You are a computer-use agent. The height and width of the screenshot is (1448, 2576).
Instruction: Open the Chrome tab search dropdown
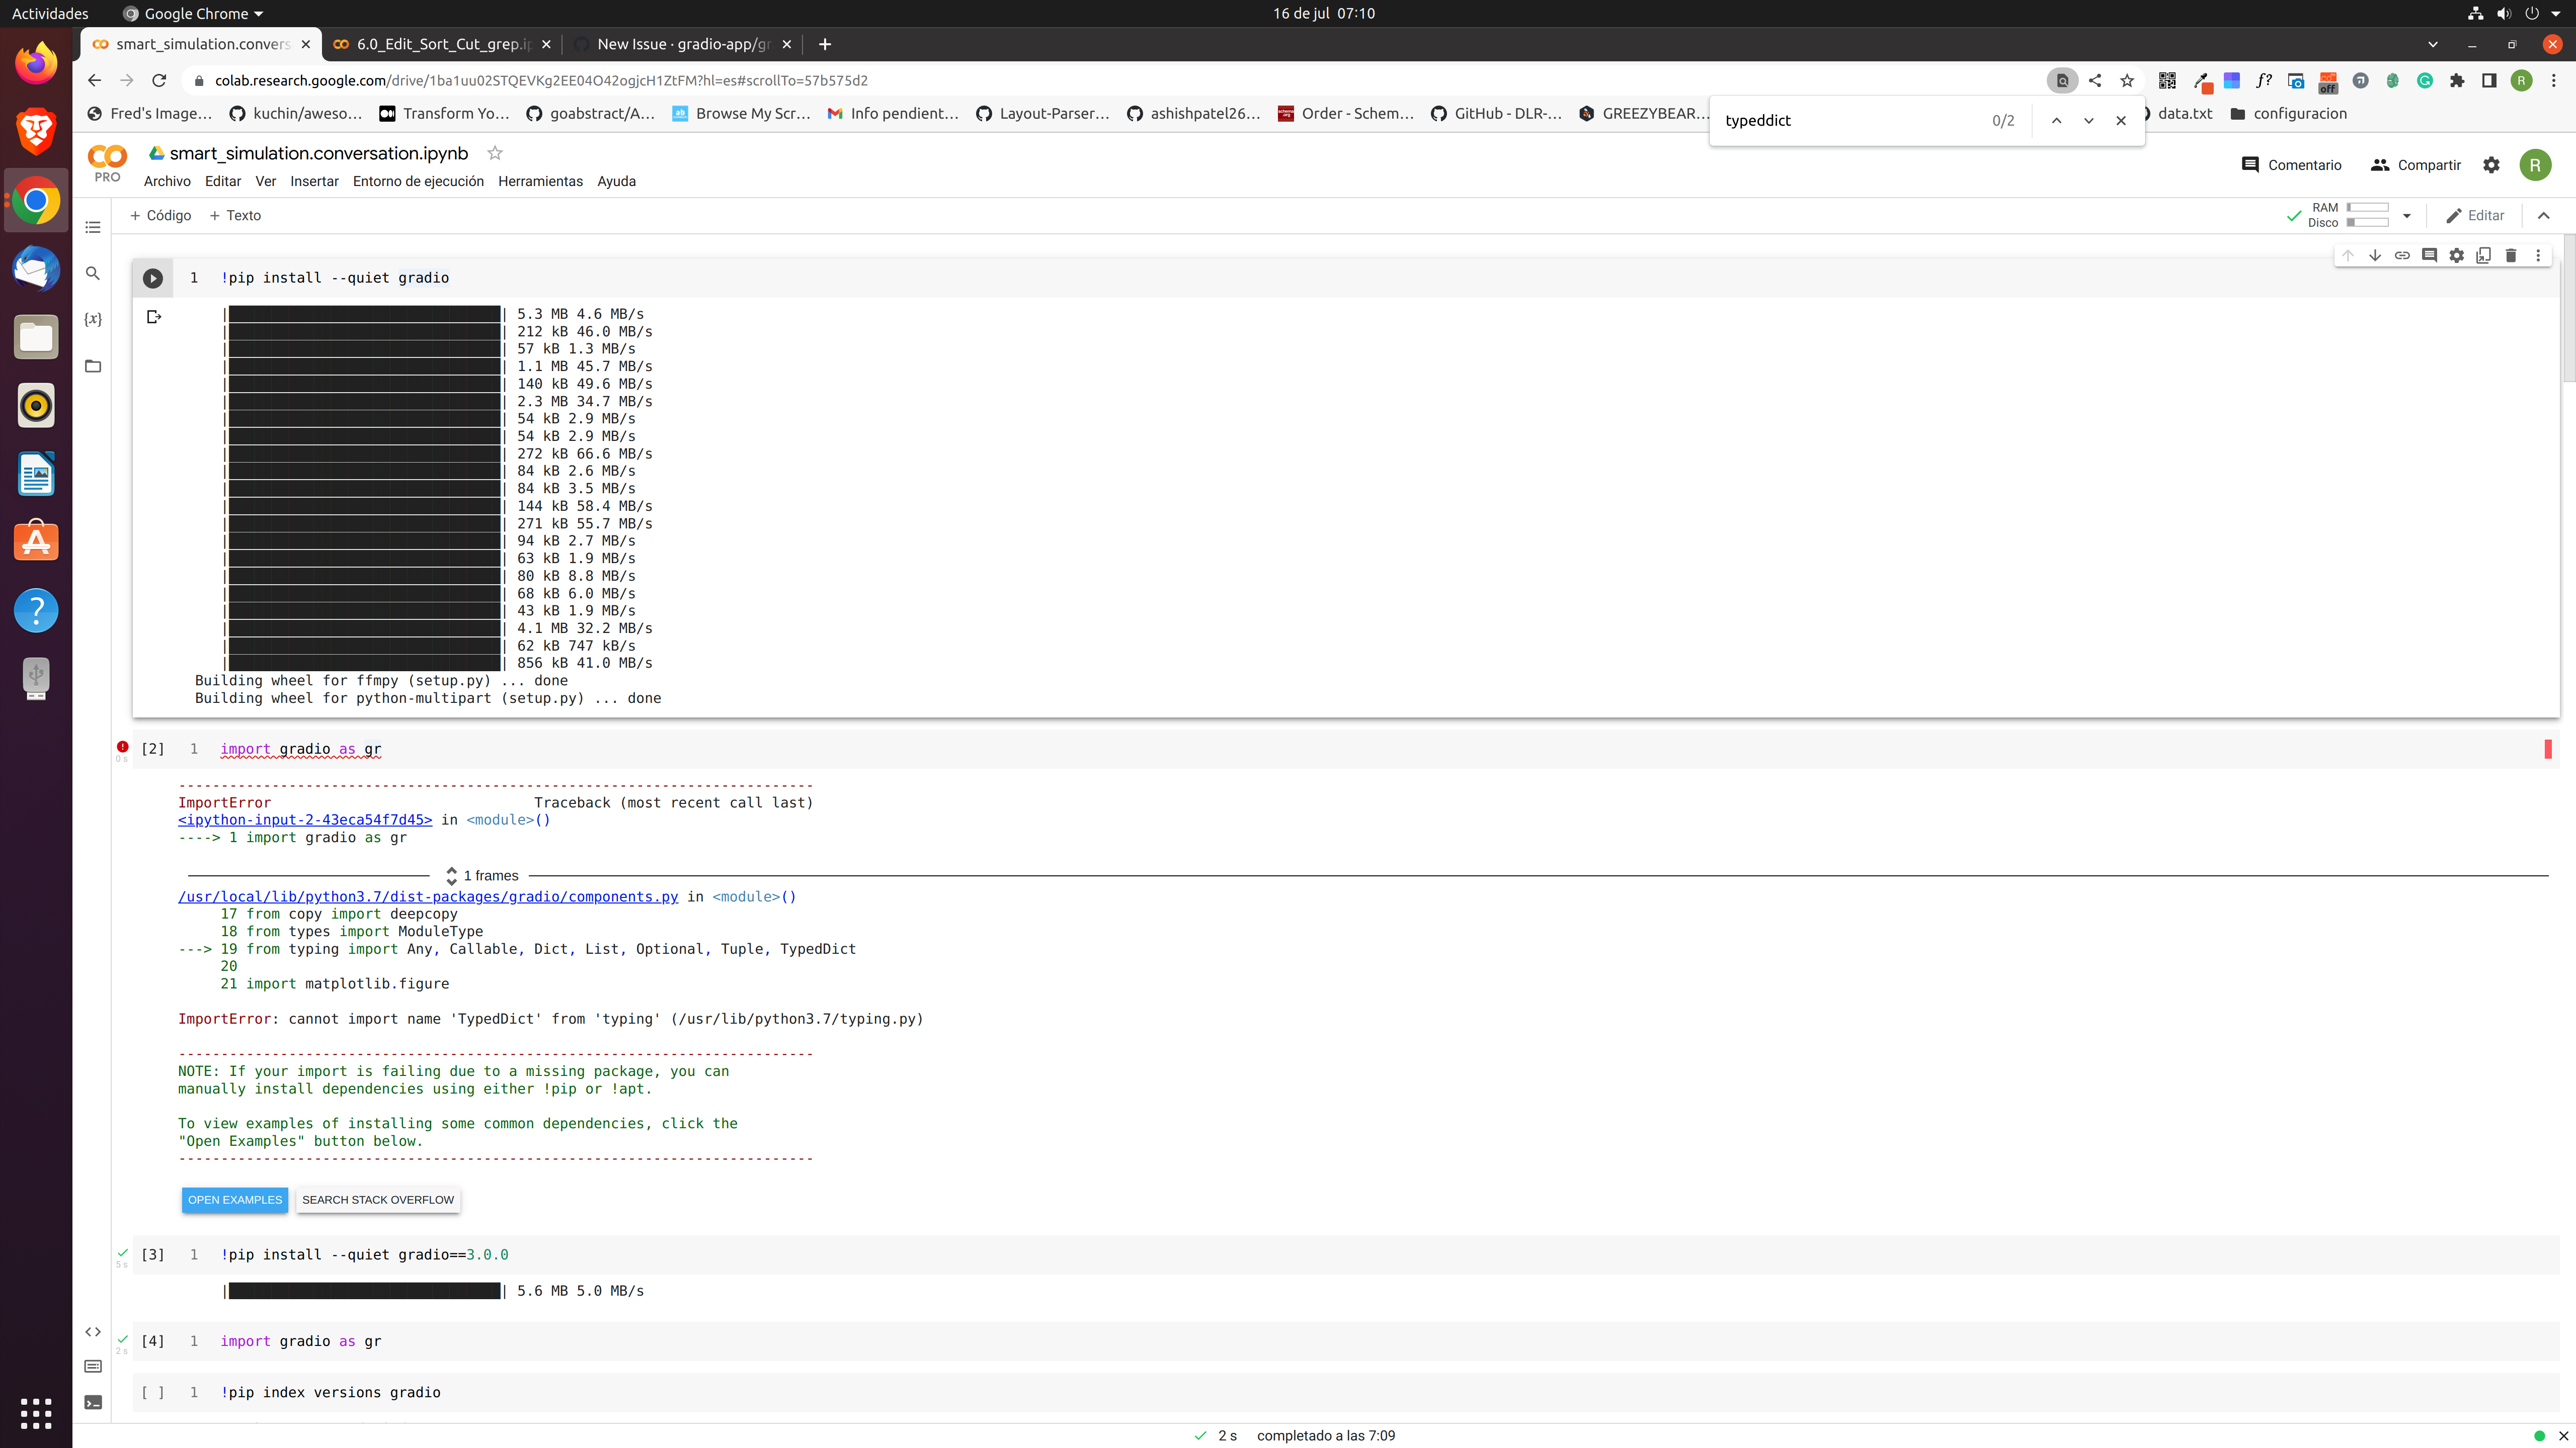[2432, 44]
